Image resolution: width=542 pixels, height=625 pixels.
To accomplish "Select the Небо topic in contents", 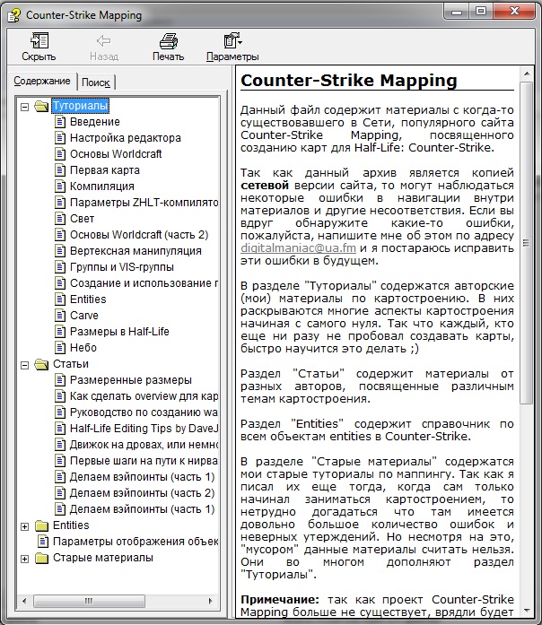I will (83, 348).
